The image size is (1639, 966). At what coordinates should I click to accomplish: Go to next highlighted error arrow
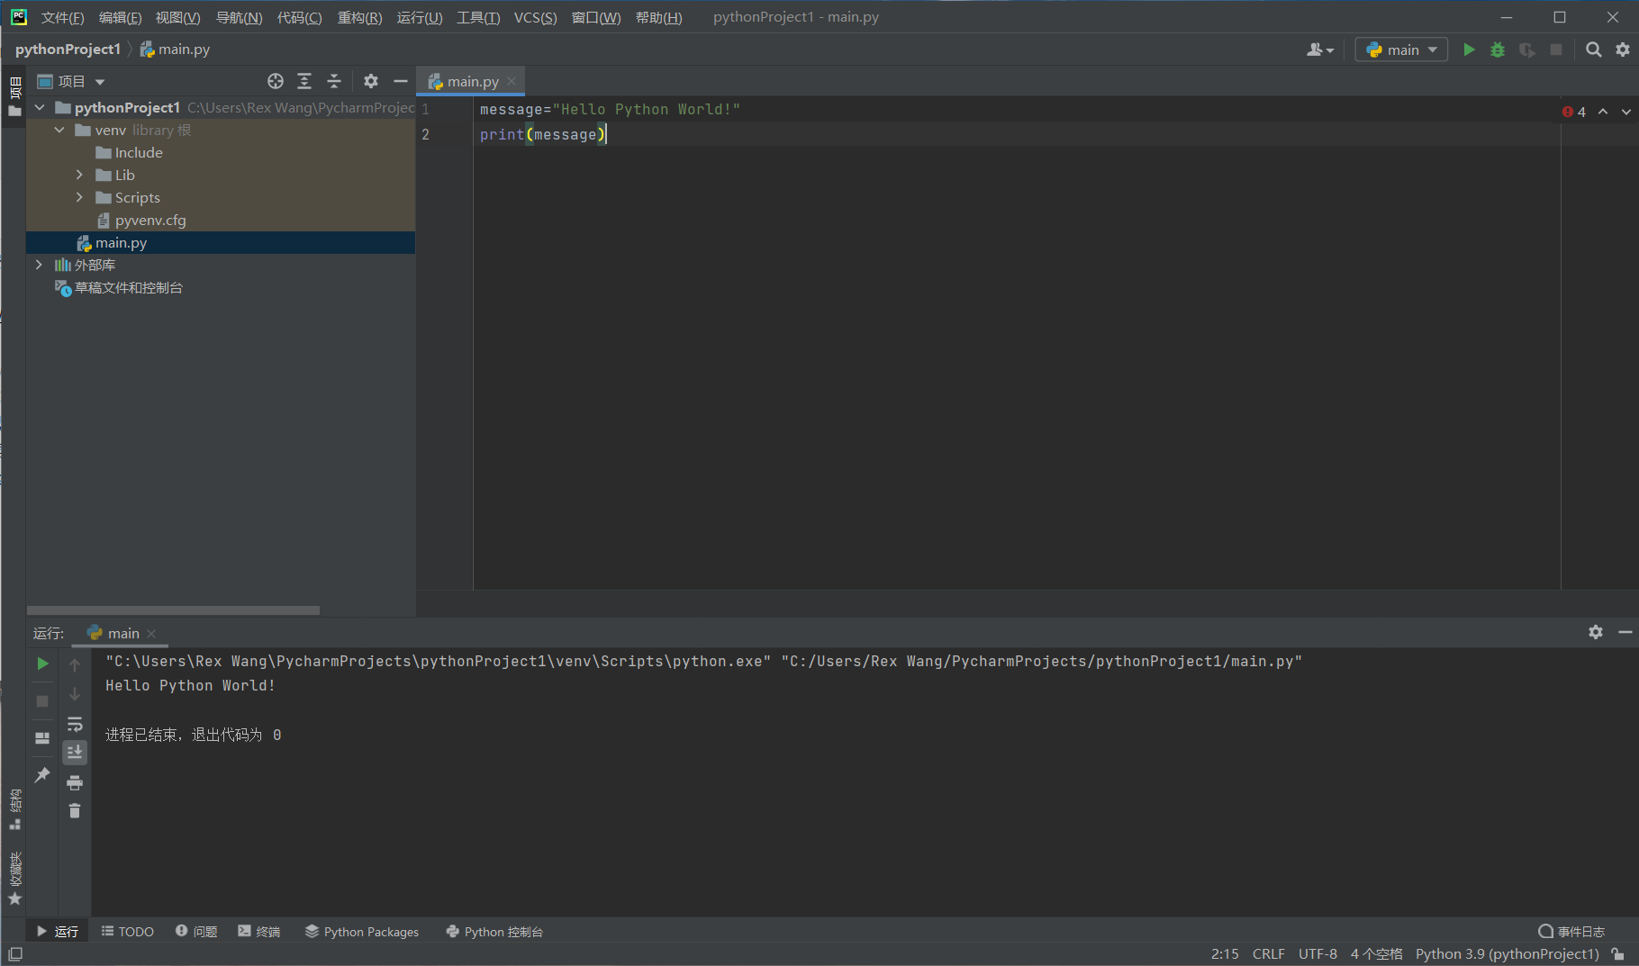click(x=1625, y=112)
